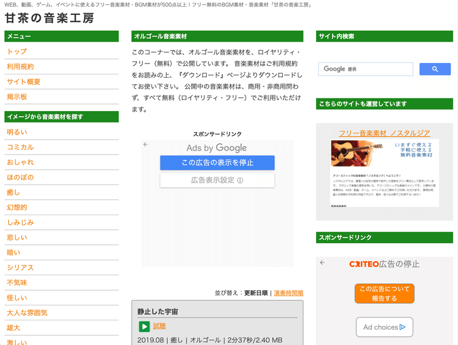This screenshot has height=345, width=458.
Task: Choose the 悲しい category
Action: pos(17,237)
